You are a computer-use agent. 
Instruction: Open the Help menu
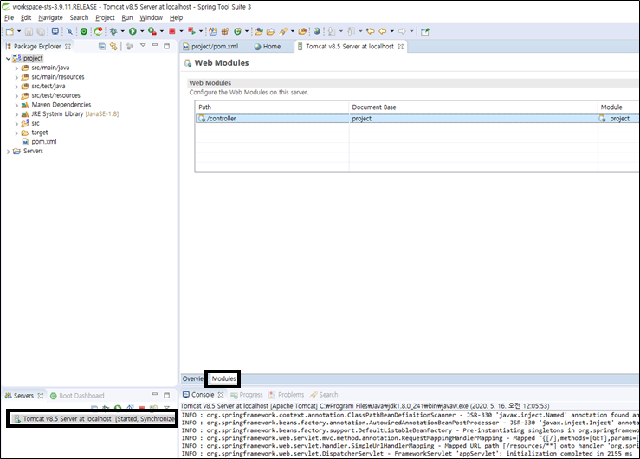(x=176, y=17)
